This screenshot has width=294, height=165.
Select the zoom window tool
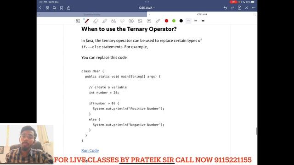click(78, 21)
